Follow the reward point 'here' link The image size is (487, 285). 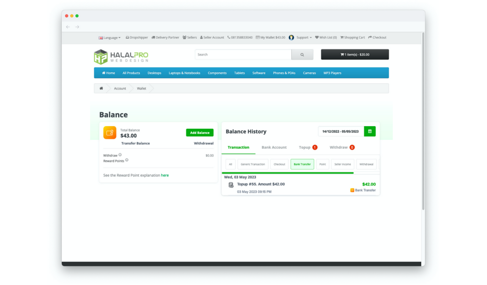point(165,175)
